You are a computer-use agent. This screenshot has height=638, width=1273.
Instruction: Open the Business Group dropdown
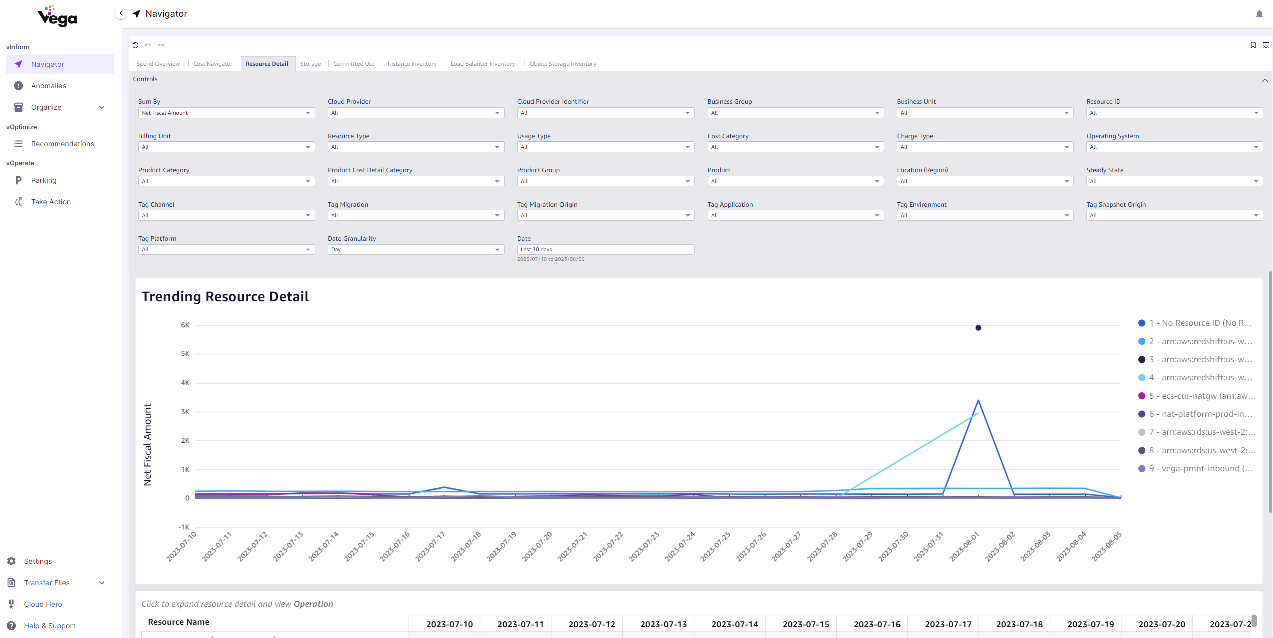(x=795, y=113)
